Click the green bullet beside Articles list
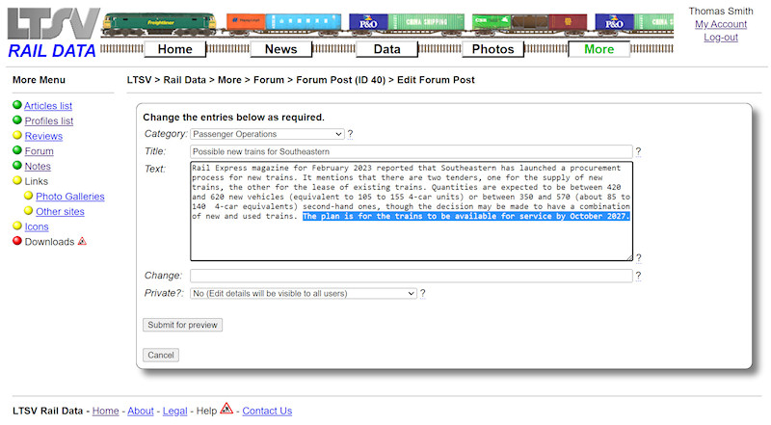 (17, 105)
